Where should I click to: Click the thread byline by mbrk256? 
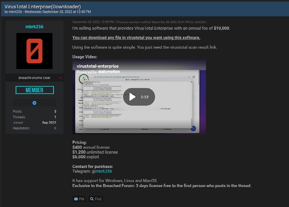pos(48,12)
